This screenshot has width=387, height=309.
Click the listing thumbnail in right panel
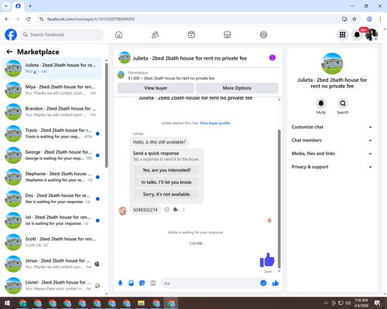pos(332,63)
